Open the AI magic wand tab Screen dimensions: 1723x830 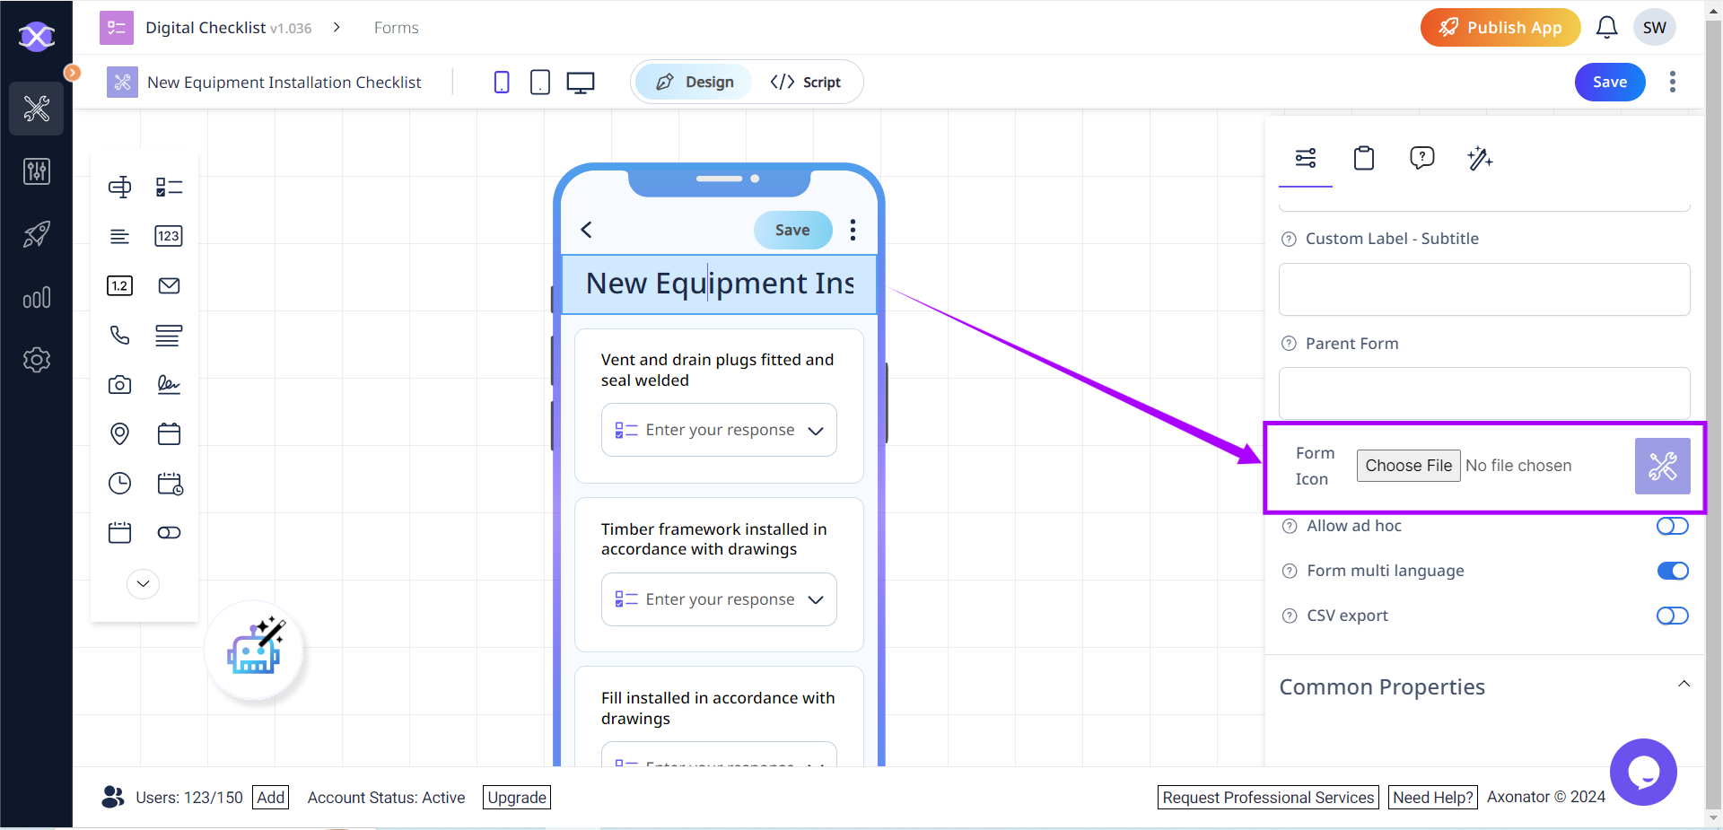1479,159
